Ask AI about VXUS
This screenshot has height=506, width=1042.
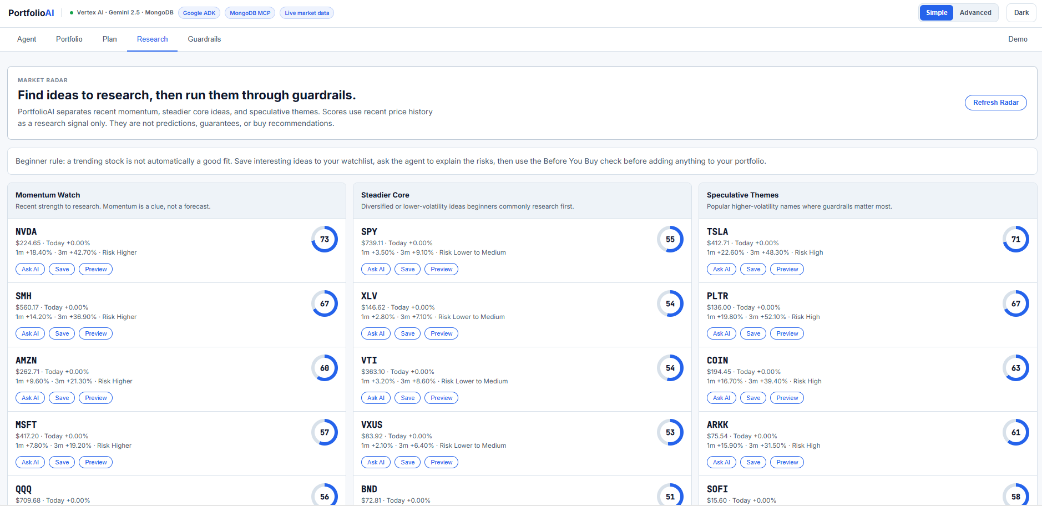coord(376,462)
